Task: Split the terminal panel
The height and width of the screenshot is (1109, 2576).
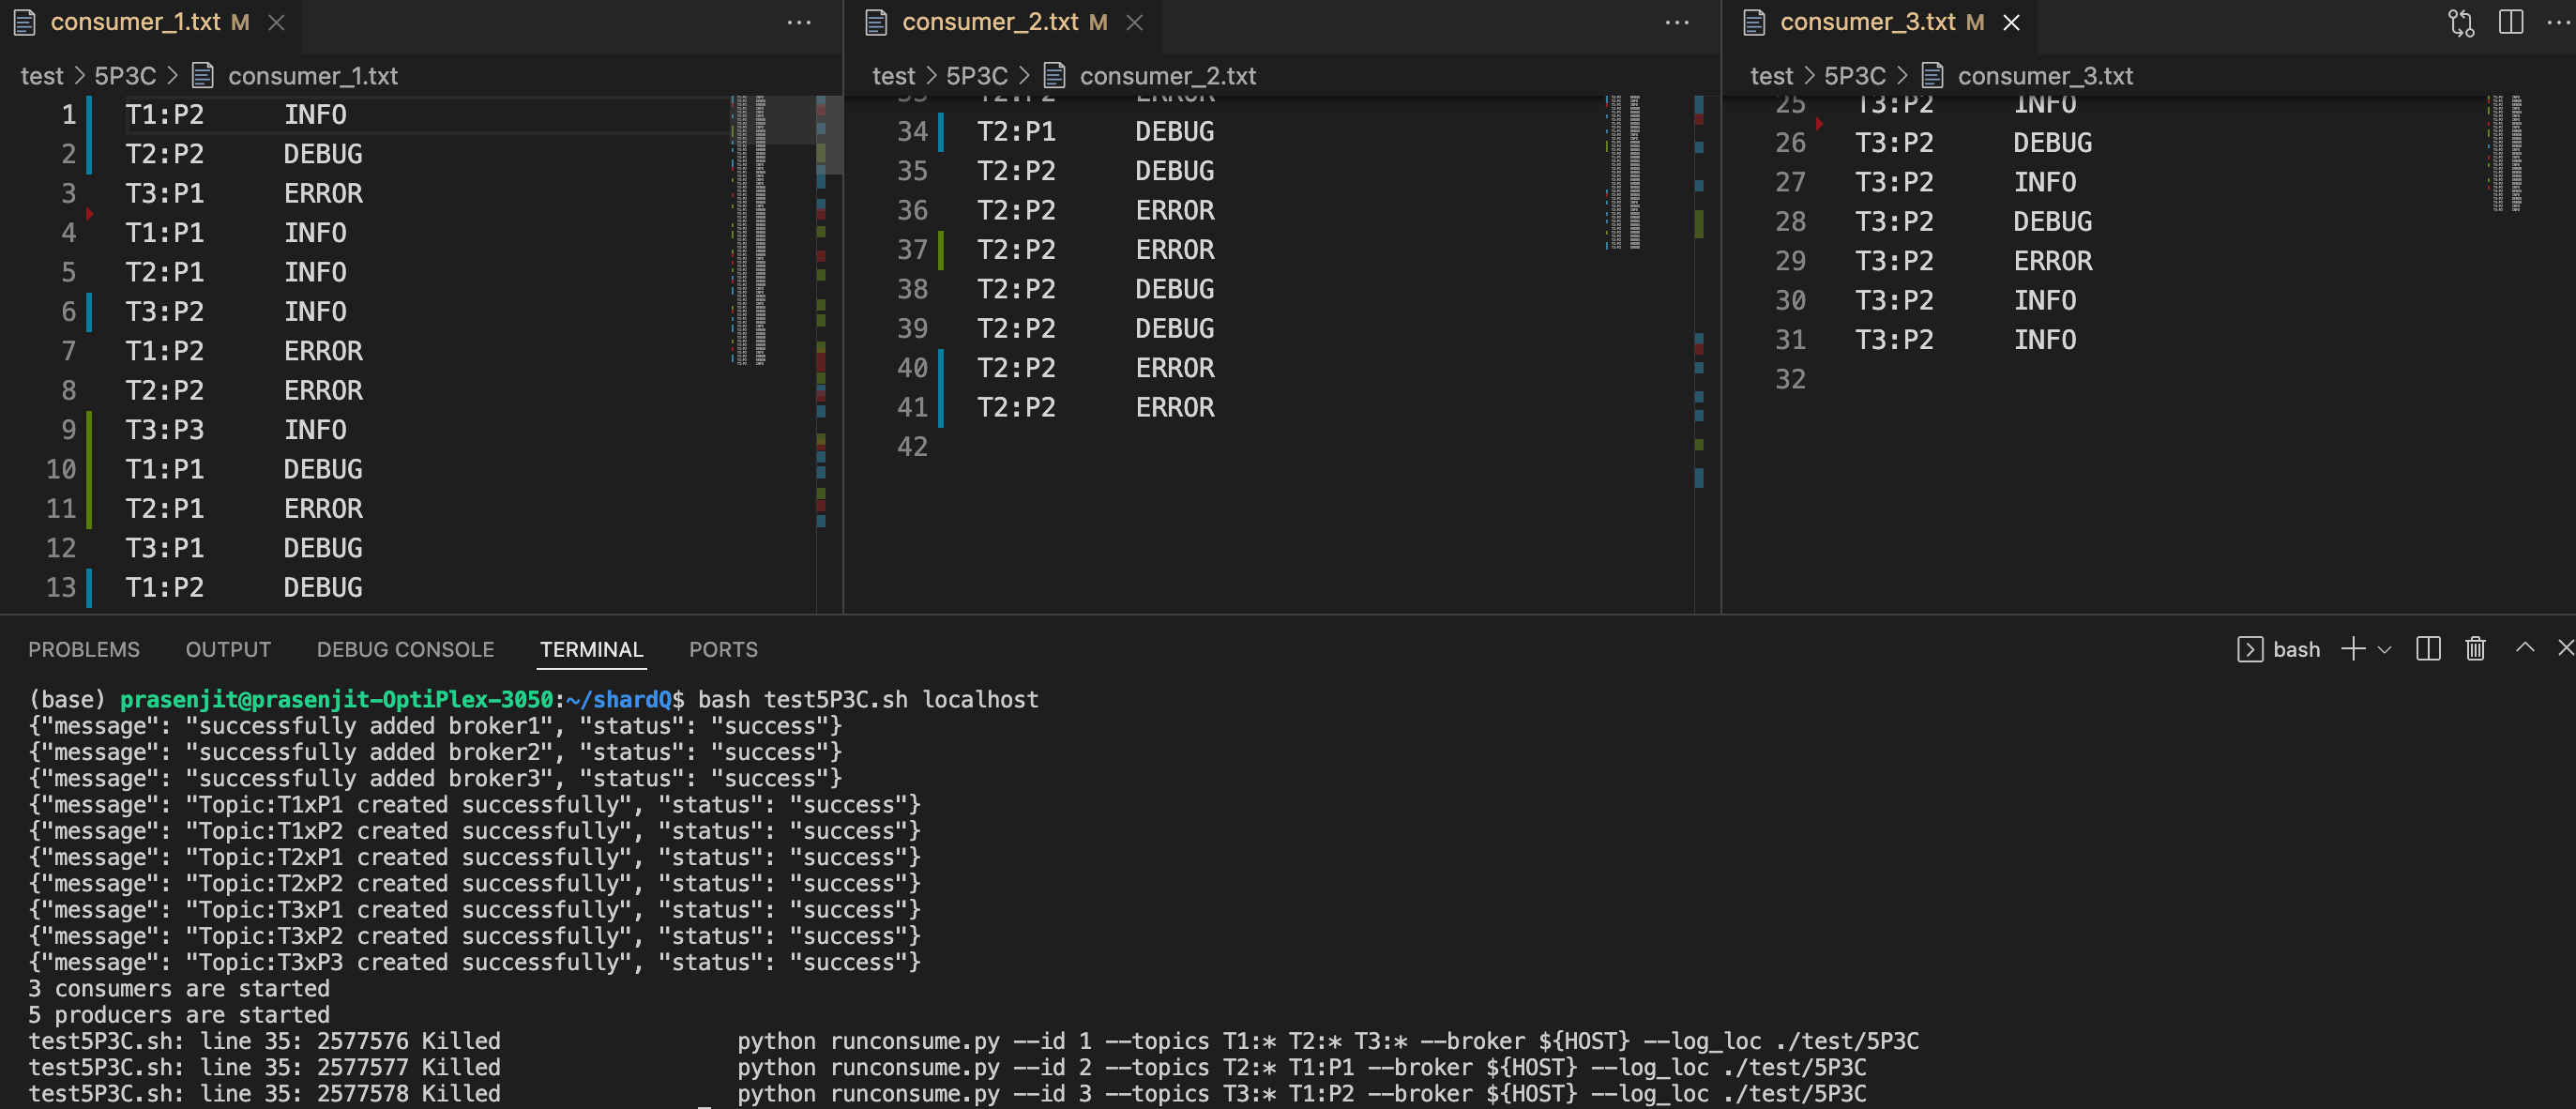Action: [x=2428, y=649]
